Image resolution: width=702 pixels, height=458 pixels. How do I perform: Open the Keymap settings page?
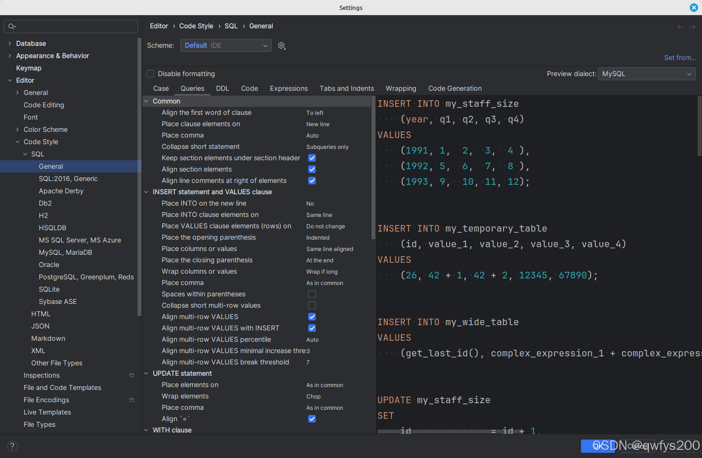(29, 68)
